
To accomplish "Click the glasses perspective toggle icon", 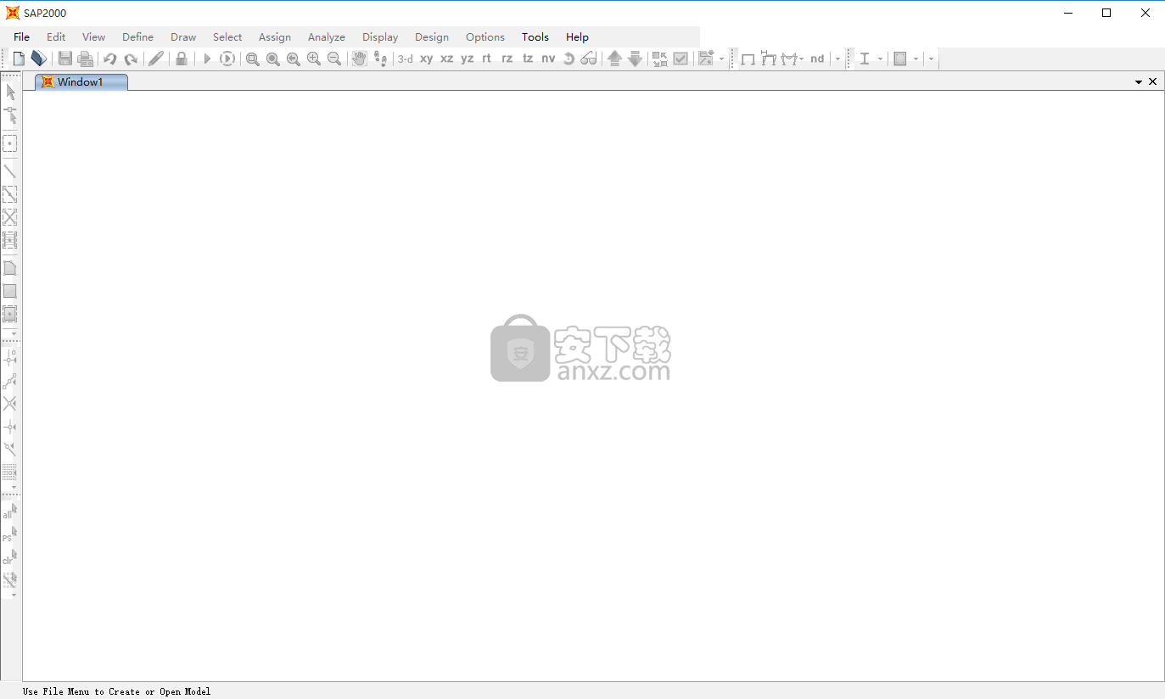I will click(x=589, y=59).
